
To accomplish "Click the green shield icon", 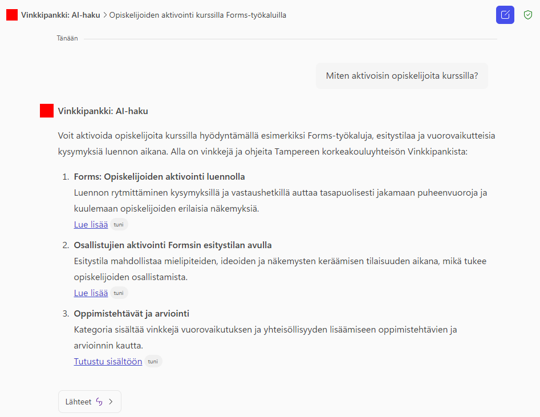I will (528, 15).
